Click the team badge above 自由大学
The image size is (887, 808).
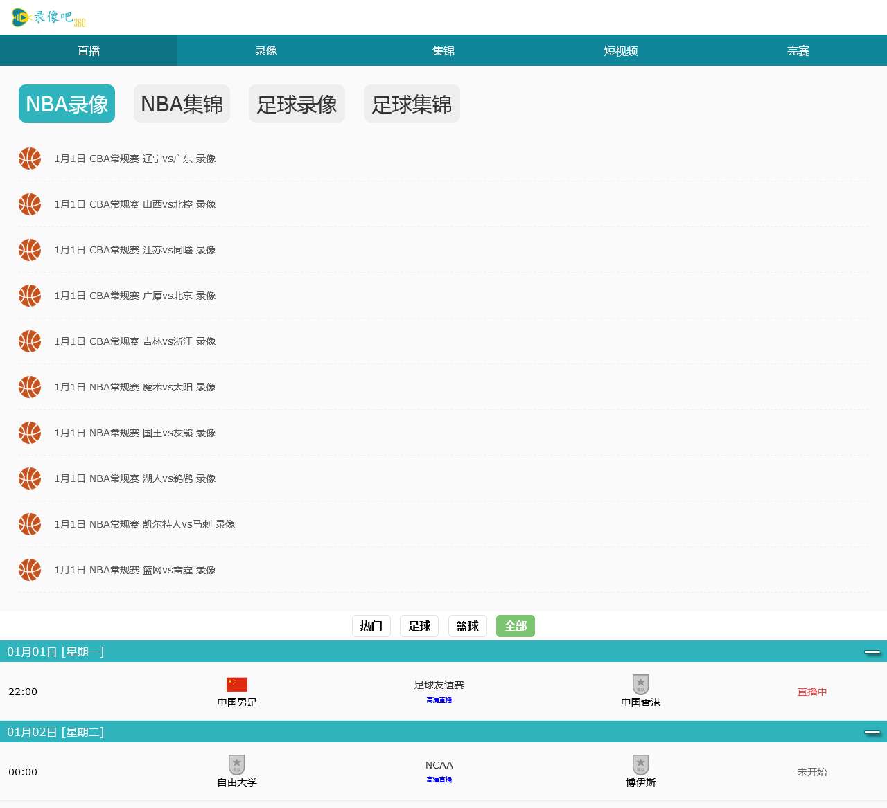[237, 764]
